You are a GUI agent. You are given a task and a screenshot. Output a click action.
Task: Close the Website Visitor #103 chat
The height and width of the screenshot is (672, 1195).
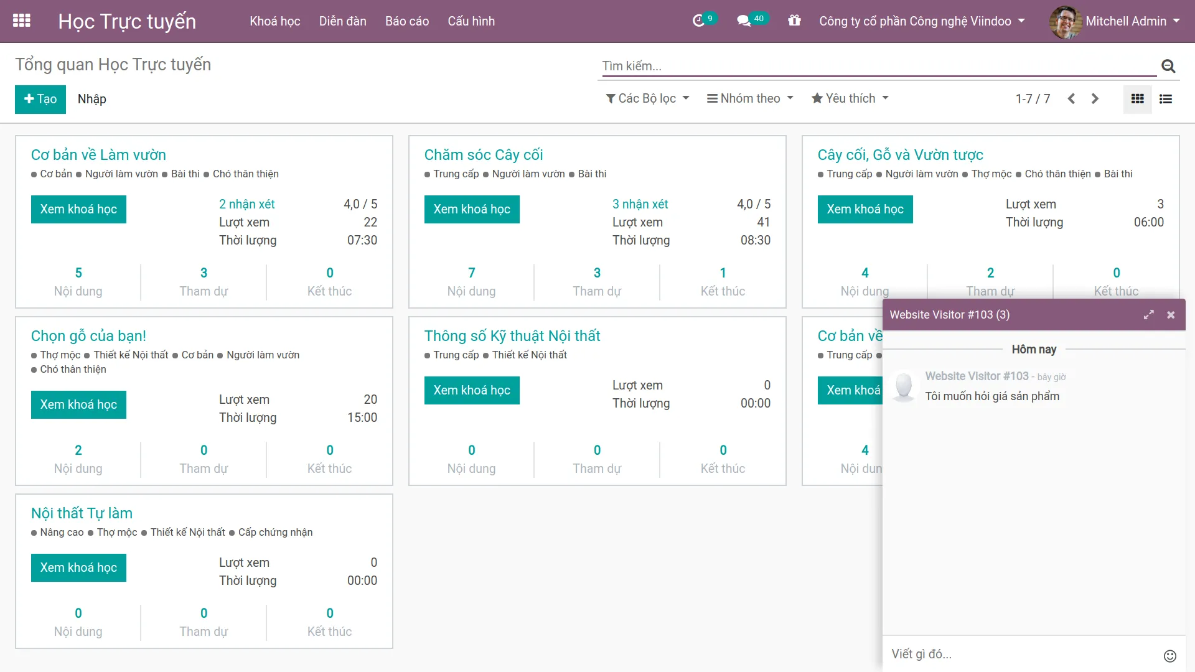1171,315
